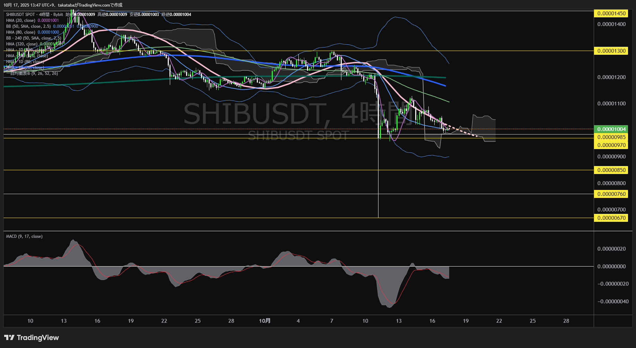Click the SHIBUSDT SPOT symbol title
636x348 pixels.
[20, 15]
